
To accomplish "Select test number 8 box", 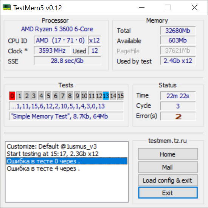I will coord(70,96).
